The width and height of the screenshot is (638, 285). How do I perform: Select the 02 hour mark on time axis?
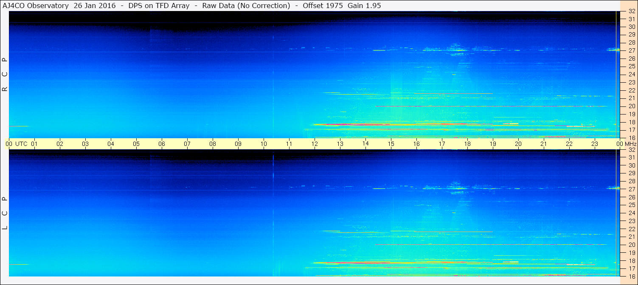click(60, 144)
